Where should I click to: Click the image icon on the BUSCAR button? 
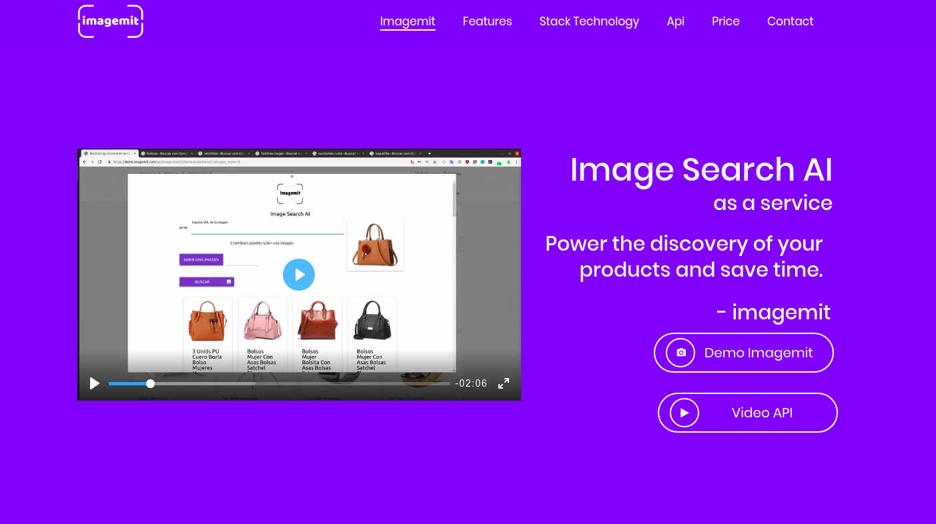pyautogui.click(x=228, y=281)
